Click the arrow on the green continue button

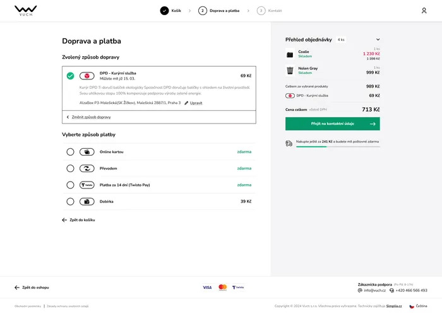point(373,124)
